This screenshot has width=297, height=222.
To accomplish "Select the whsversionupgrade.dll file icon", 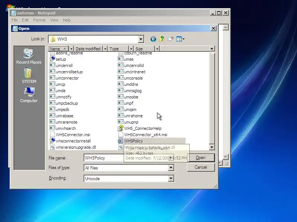I will [x=52, y=147].
